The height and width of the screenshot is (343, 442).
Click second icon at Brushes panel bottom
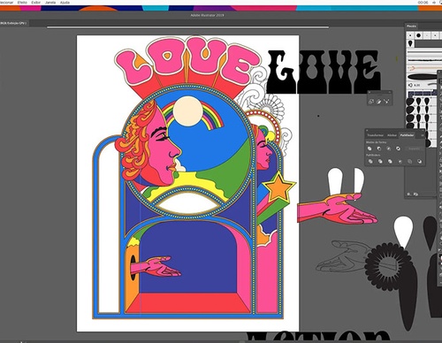(415, 194)
